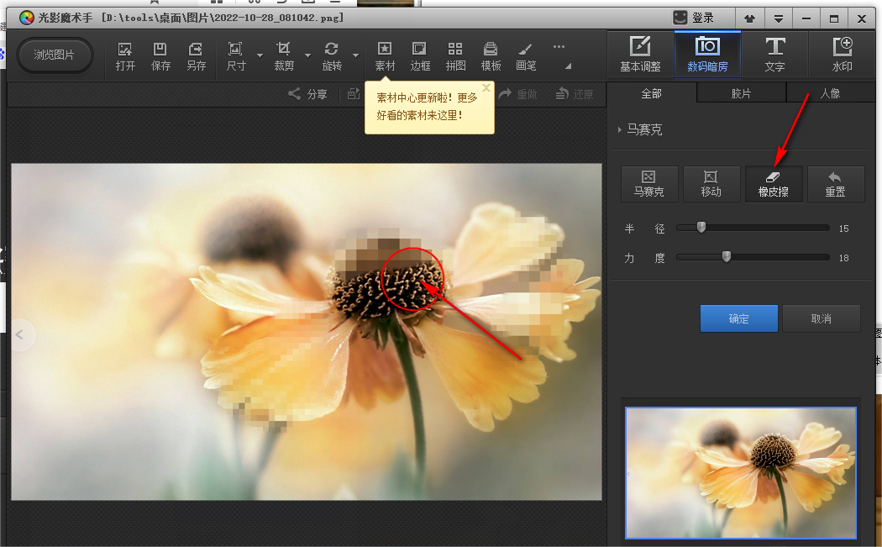Select the 马赛克 mosaic brush button

(648, 183)
